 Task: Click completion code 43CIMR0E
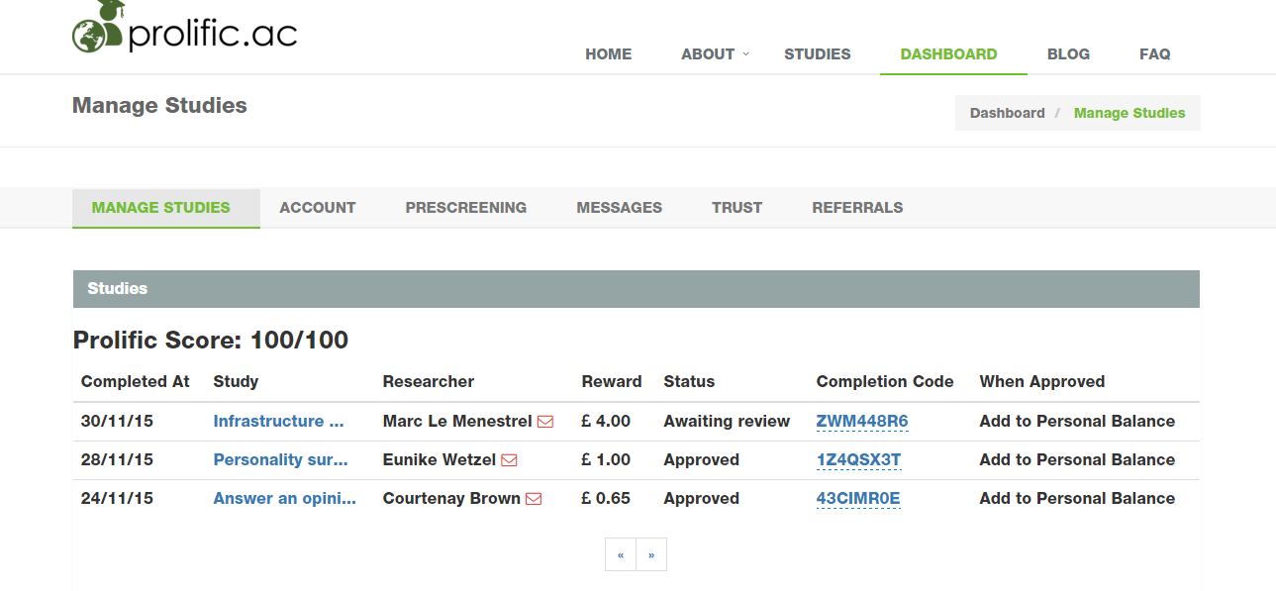point(858,499)
